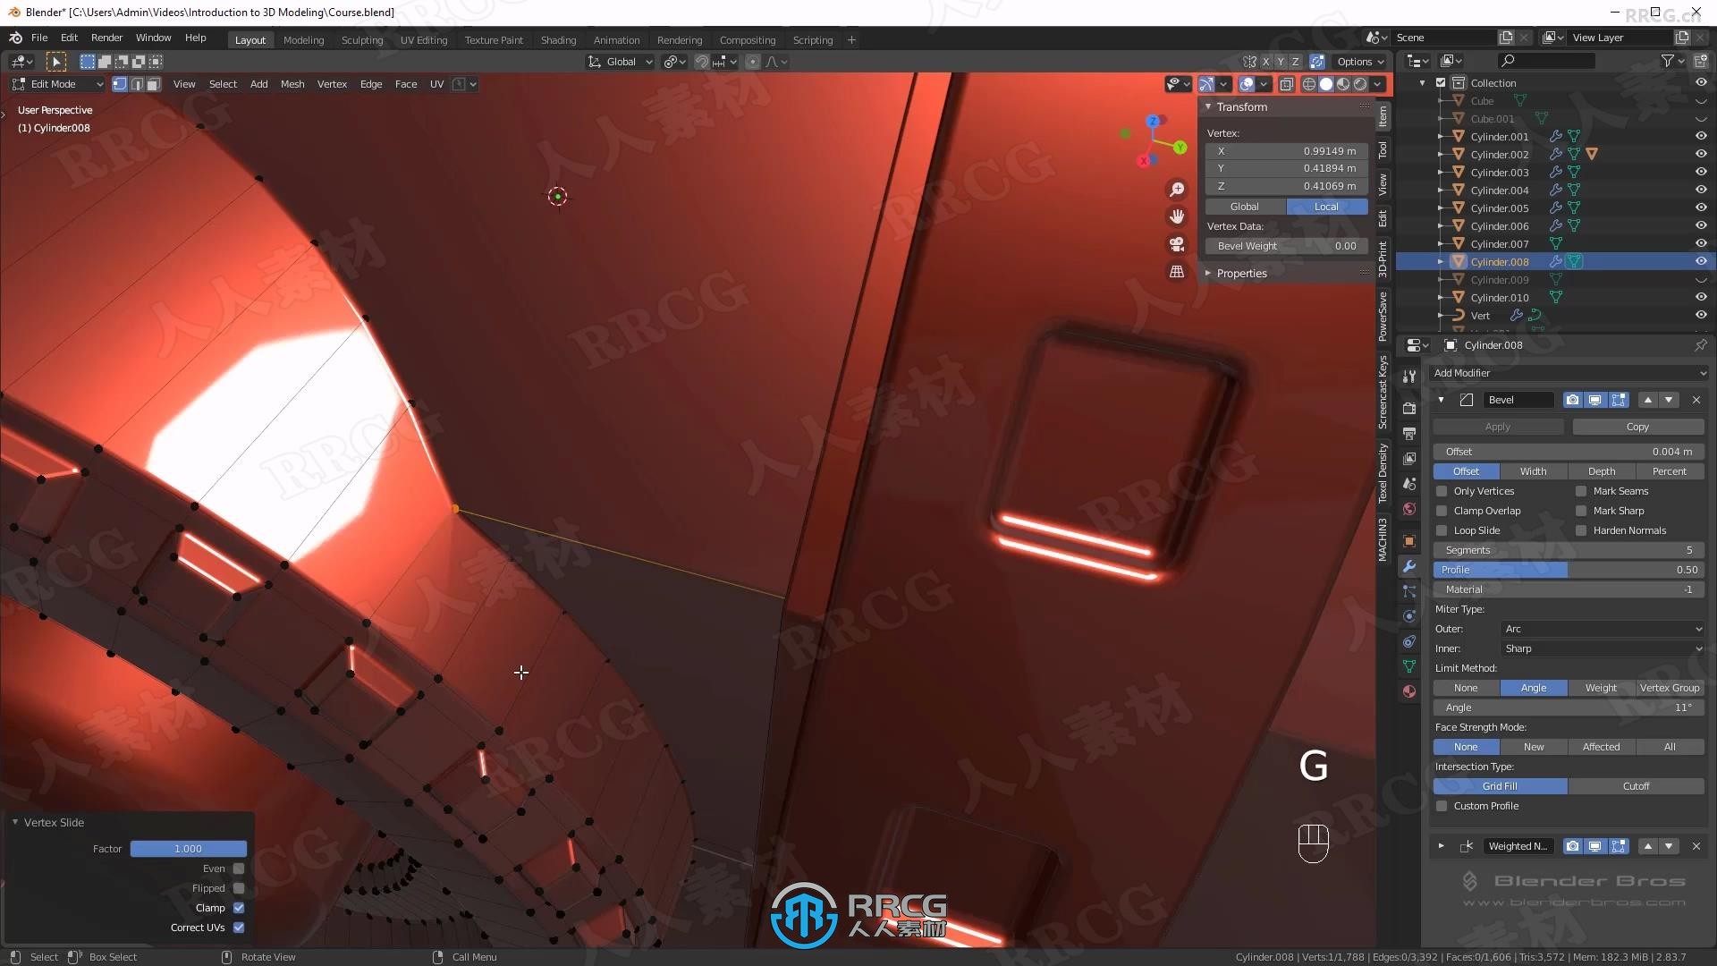
Task: Click the Bevel modifier icon in properties
Action: click(x=1466, y=399)
